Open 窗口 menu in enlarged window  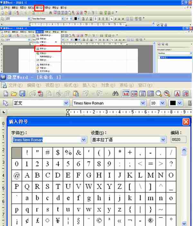pos(145,85)
